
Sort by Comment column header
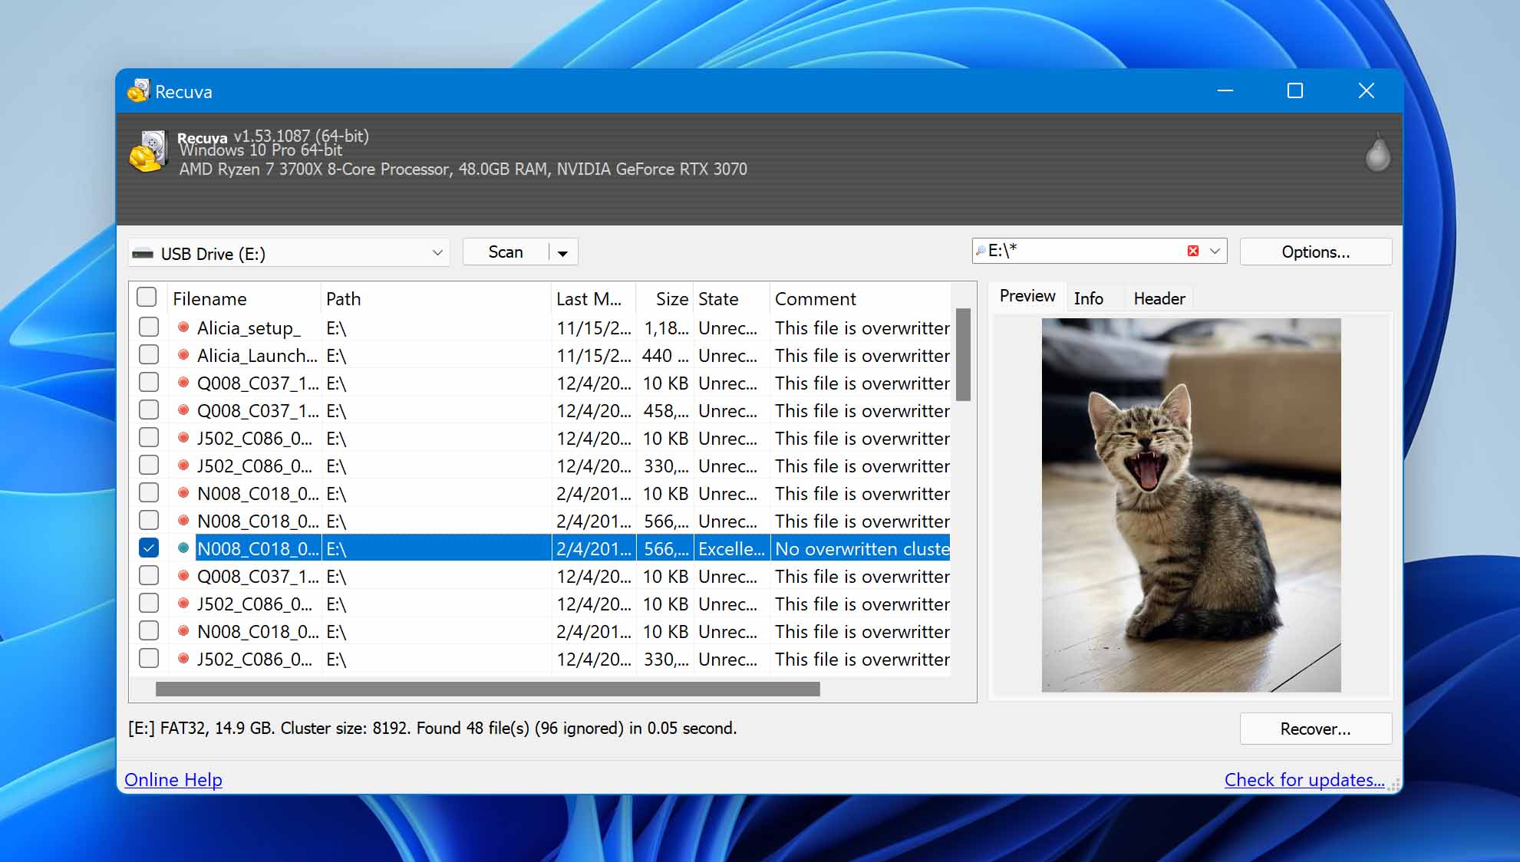(x=860, y=298)
